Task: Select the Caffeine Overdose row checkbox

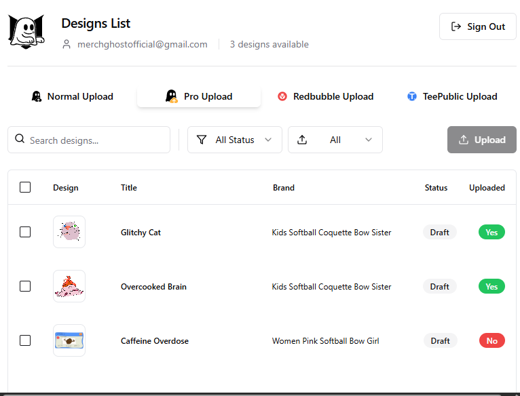Action: coord(25,340)
